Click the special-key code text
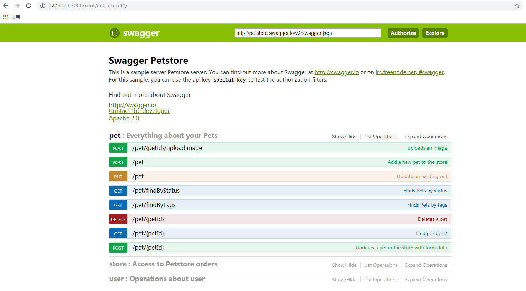Viewport: 526px width, 291px height. pyautogui.click(x=230, y=80)
